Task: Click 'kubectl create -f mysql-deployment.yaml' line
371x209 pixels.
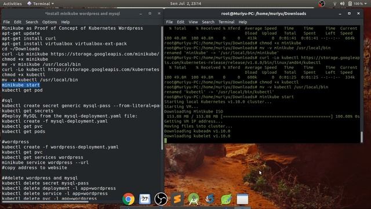Action: click(54, 121)
